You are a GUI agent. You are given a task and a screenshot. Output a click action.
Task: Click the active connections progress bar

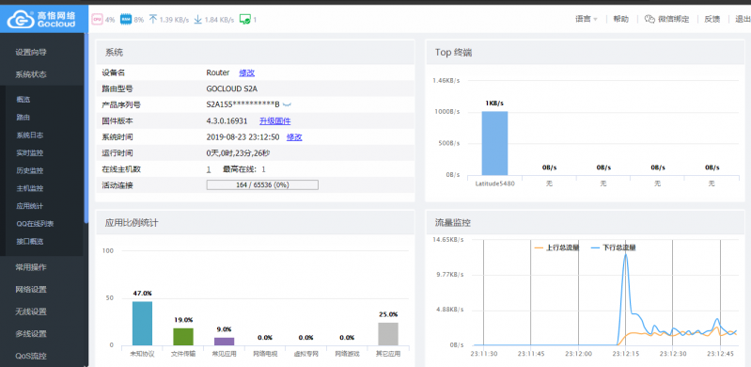click(x=262, y=184)
